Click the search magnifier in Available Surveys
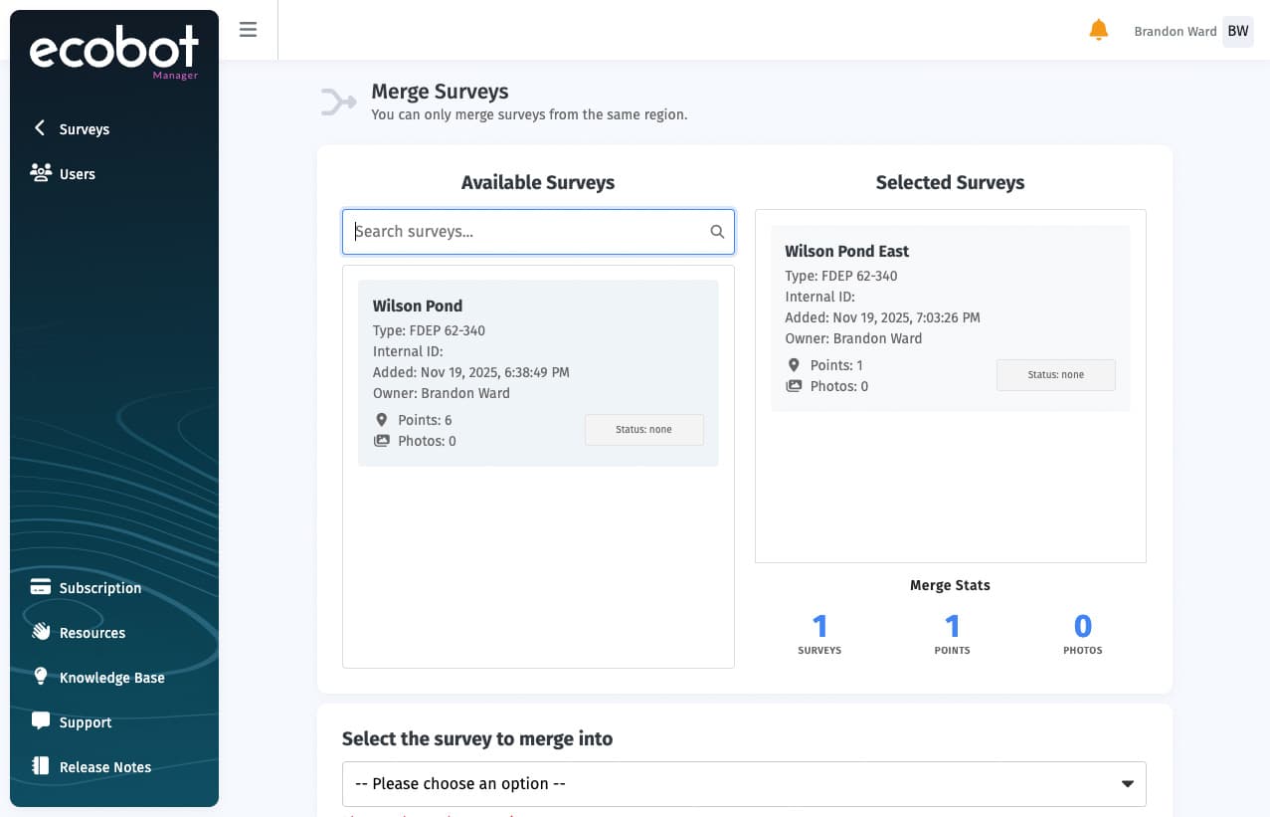 click(717, 231)
